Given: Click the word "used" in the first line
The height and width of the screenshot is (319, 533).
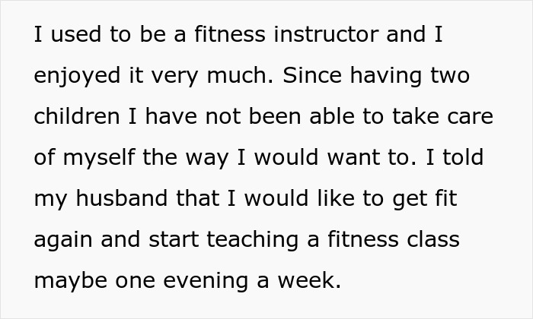Looking at the screenshot, I should click(72, 36).
